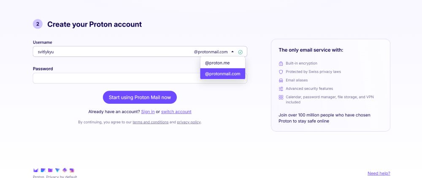Click the advanced security sliders icon
The width and height of the screenshot is (422, 178).
click(x=281, y=89)
